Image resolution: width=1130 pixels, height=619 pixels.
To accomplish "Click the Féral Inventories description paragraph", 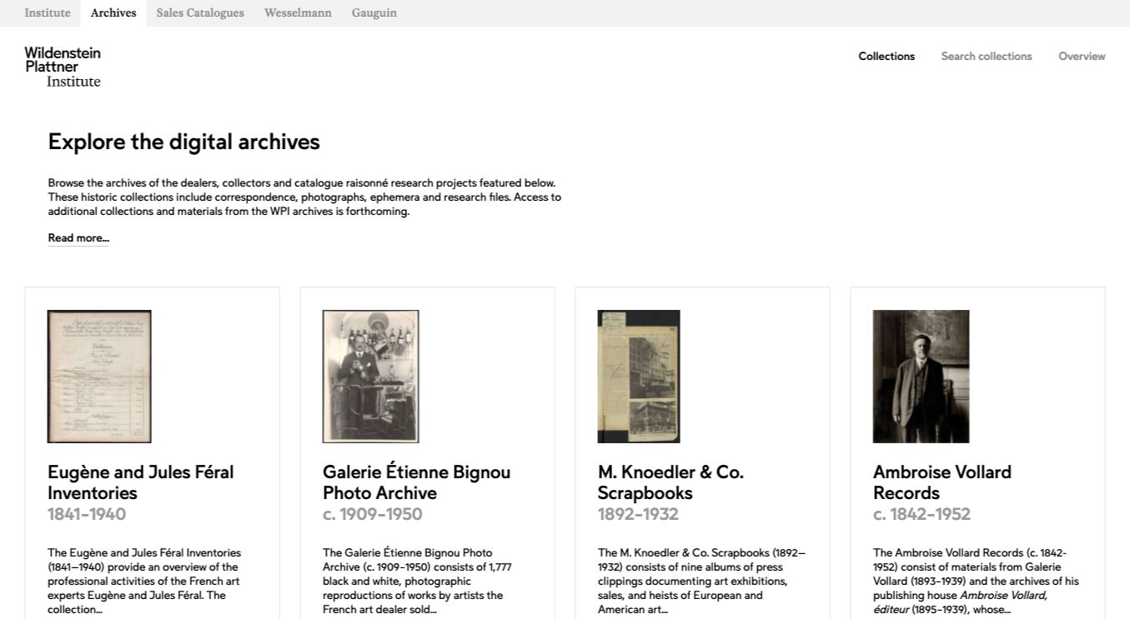I will click(144, 582).
